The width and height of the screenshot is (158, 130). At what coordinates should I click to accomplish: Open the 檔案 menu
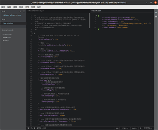click(3, 7)
